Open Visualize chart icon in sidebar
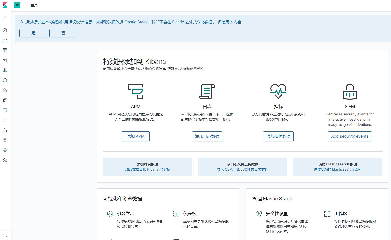The width and height of the screenshot is (391, 240). point(5,40)
